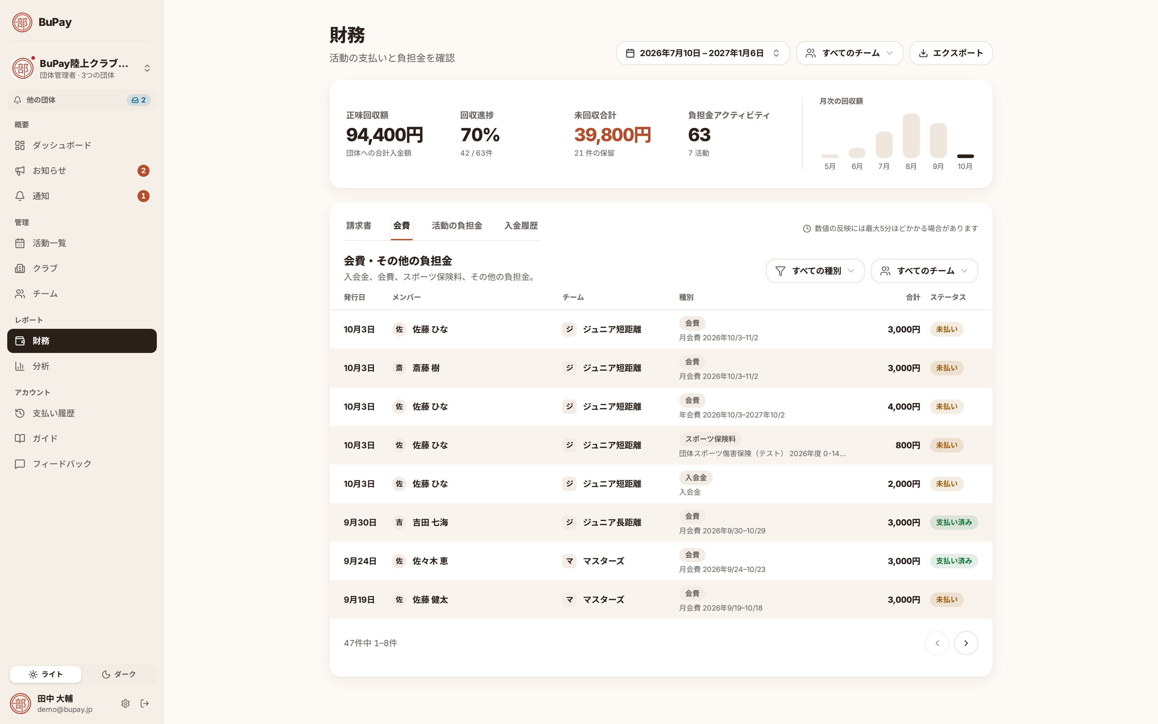Open the すべての種別 filter dropdown
Screen dimensions: 1158x724
815,271
